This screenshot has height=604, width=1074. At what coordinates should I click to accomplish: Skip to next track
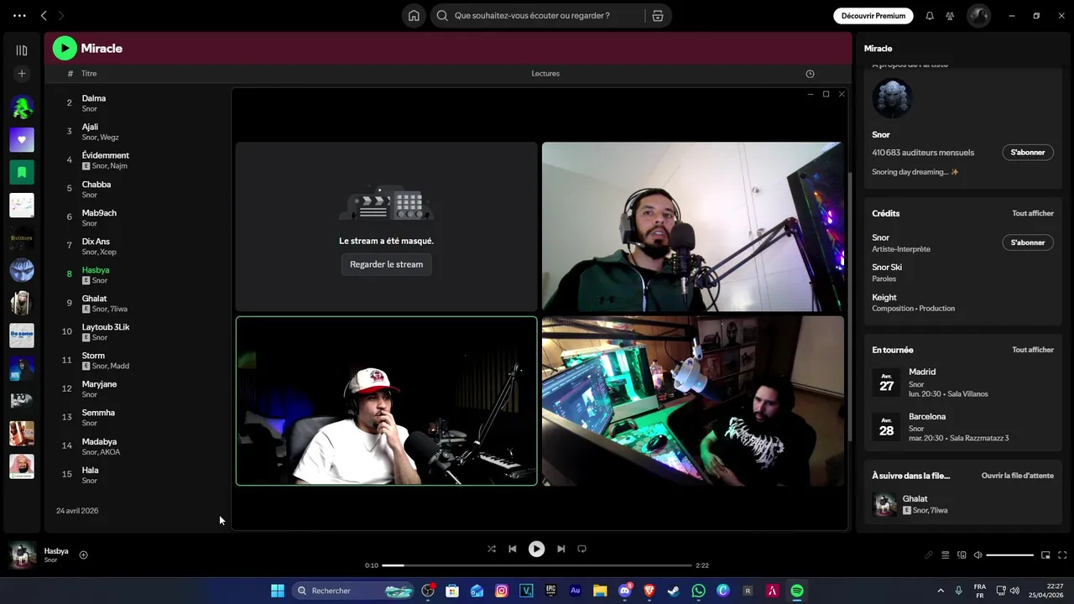(x=560, y=549)
